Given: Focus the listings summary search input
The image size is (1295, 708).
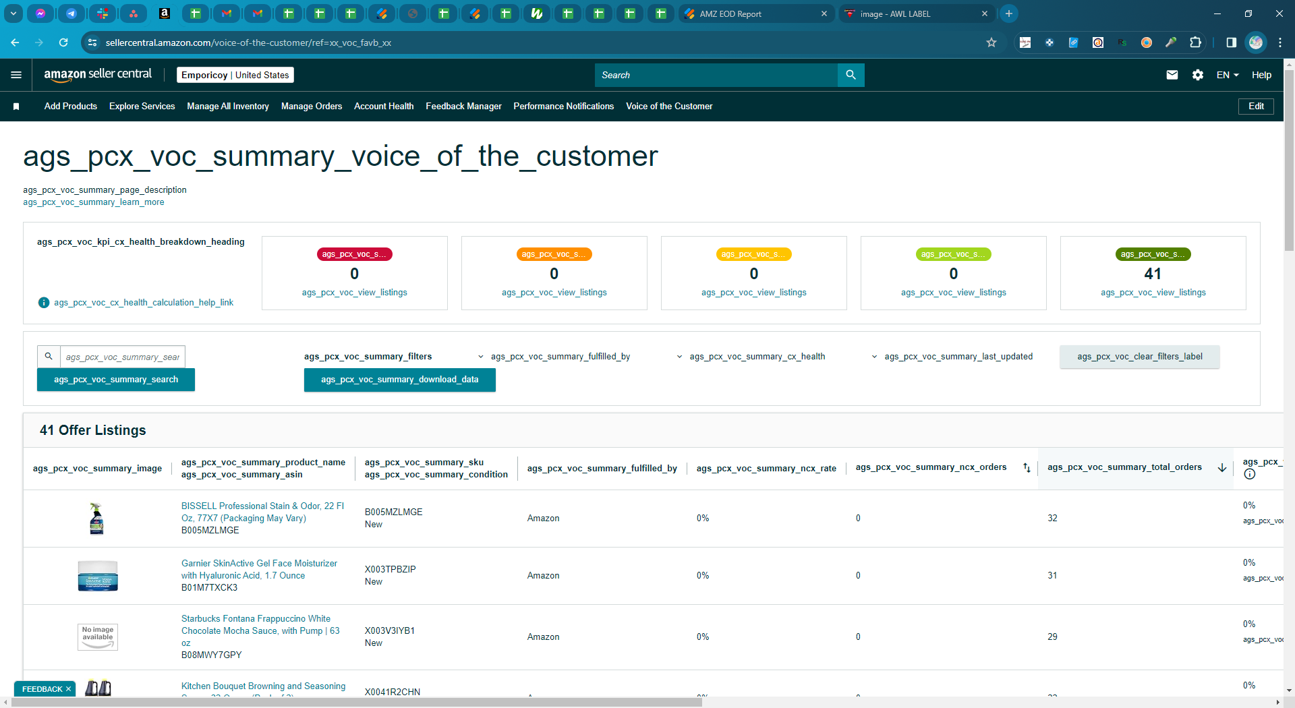Looking at the screenshot, I should 123,357.
